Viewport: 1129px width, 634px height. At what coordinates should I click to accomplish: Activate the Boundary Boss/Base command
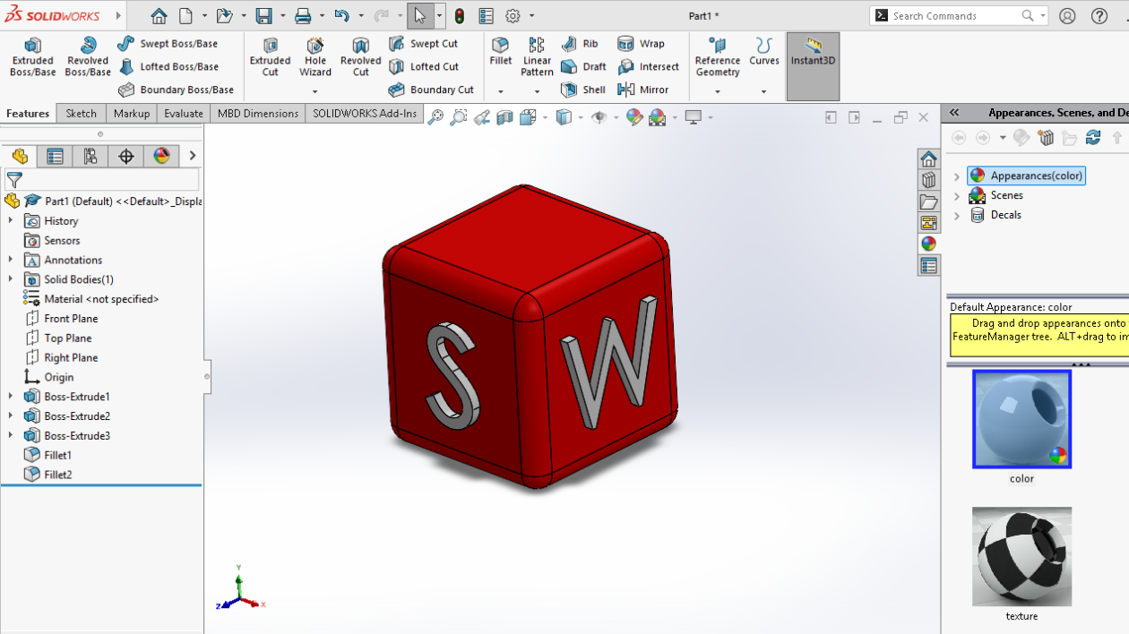(x=176, y=90)
